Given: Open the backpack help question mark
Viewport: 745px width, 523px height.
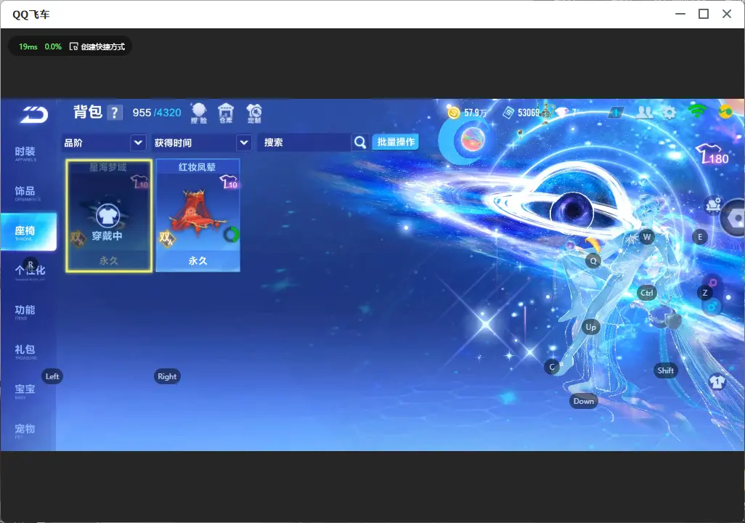Looking at the screenshot, I should (115, 113).
